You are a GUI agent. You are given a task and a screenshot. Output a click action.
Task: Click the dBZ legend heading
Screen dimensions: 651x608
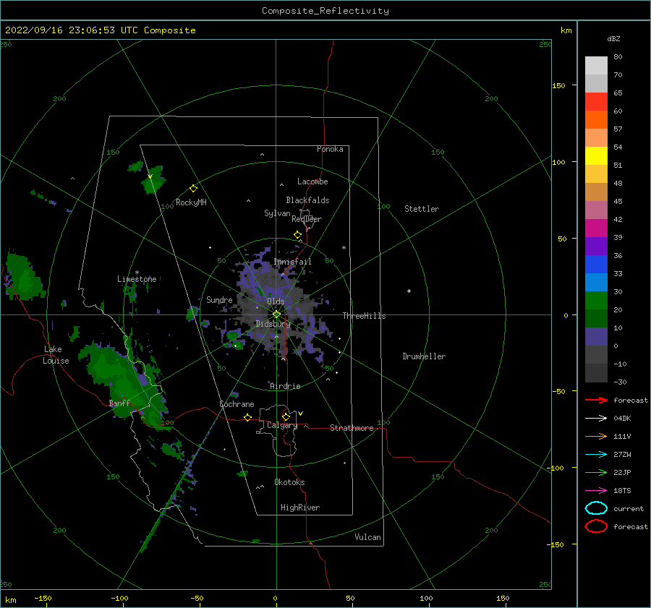[x=613, y=38]
